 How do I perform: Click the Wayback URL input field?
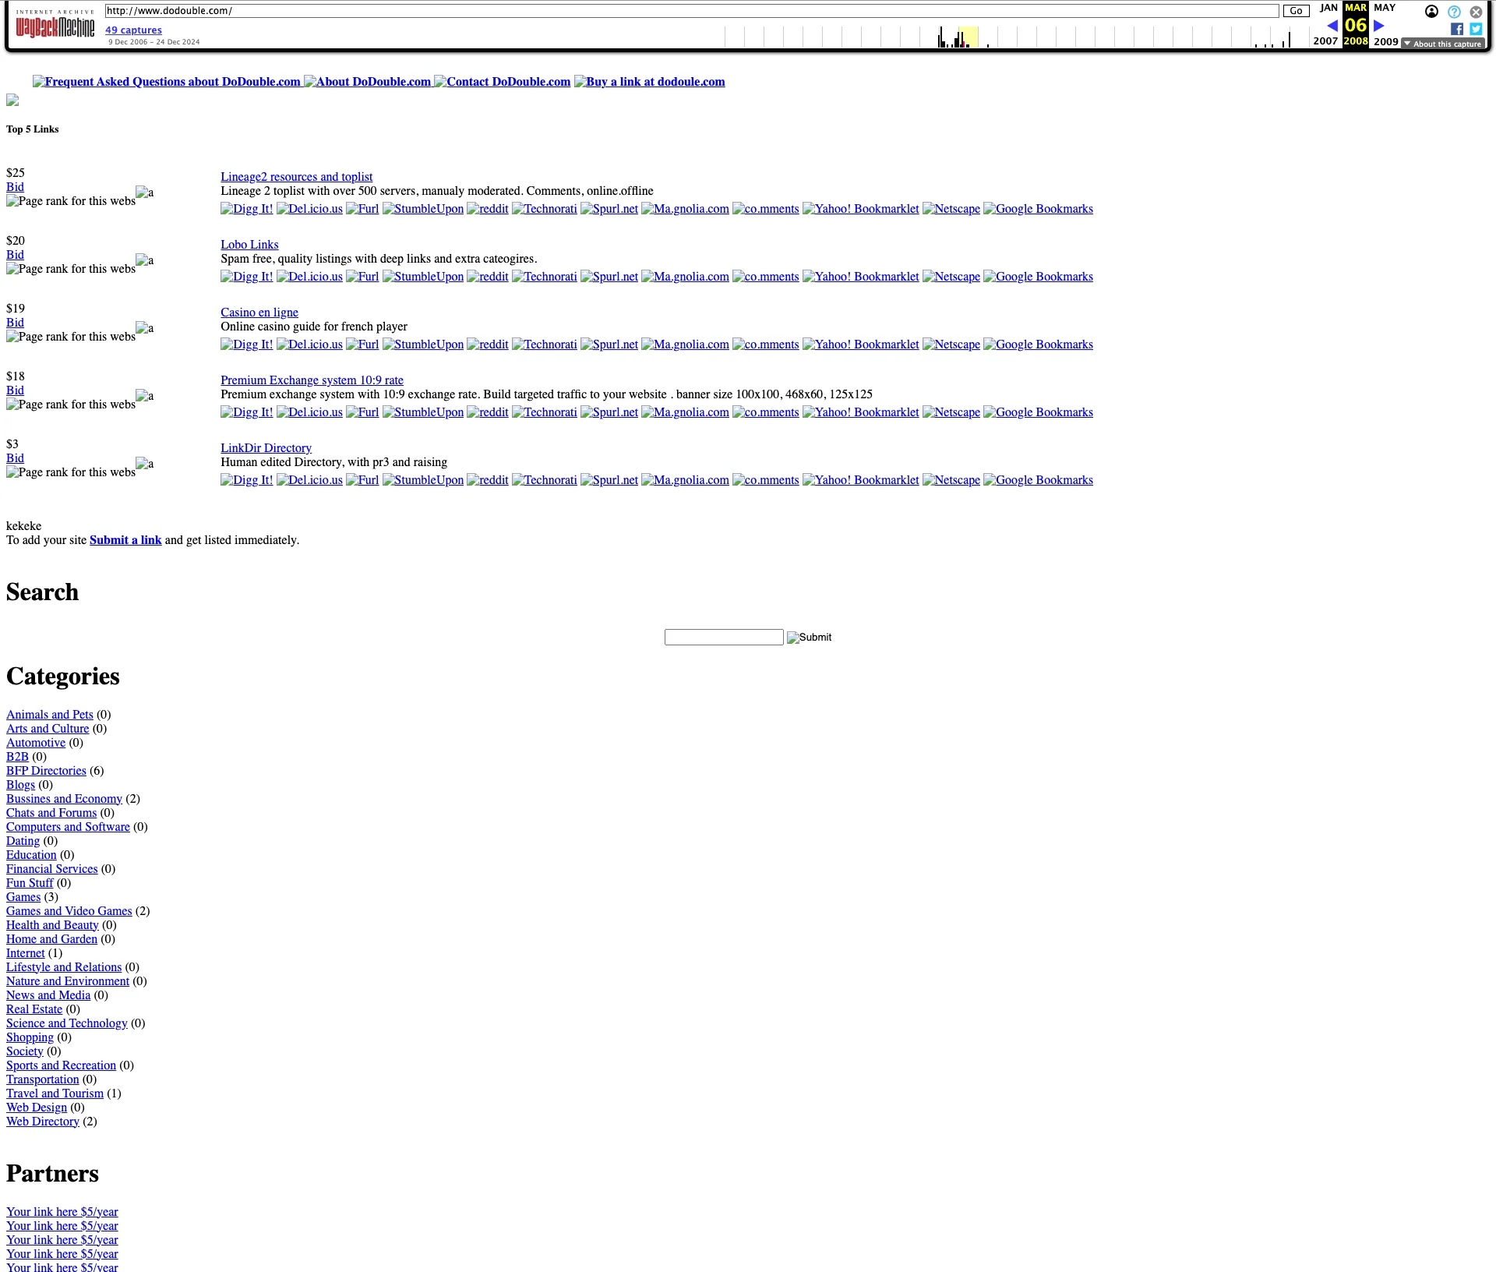691,11
